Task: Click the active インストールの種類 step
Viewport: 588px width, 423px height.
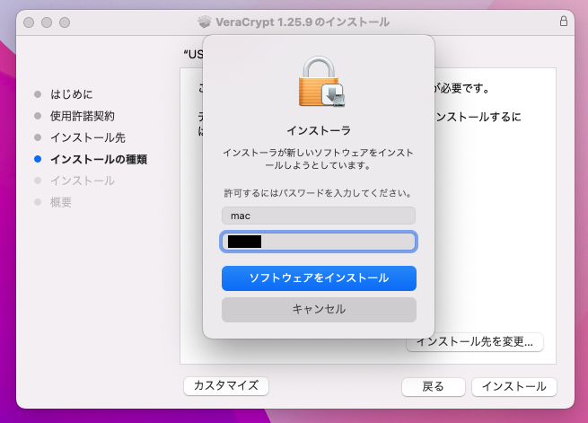Action: tap(99, 159)
